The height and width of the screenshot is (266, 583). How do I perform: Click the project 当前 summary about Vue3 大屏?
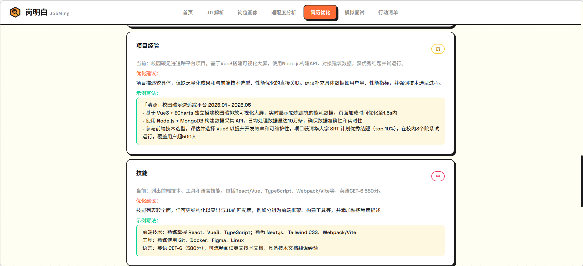tap(271, 63)
